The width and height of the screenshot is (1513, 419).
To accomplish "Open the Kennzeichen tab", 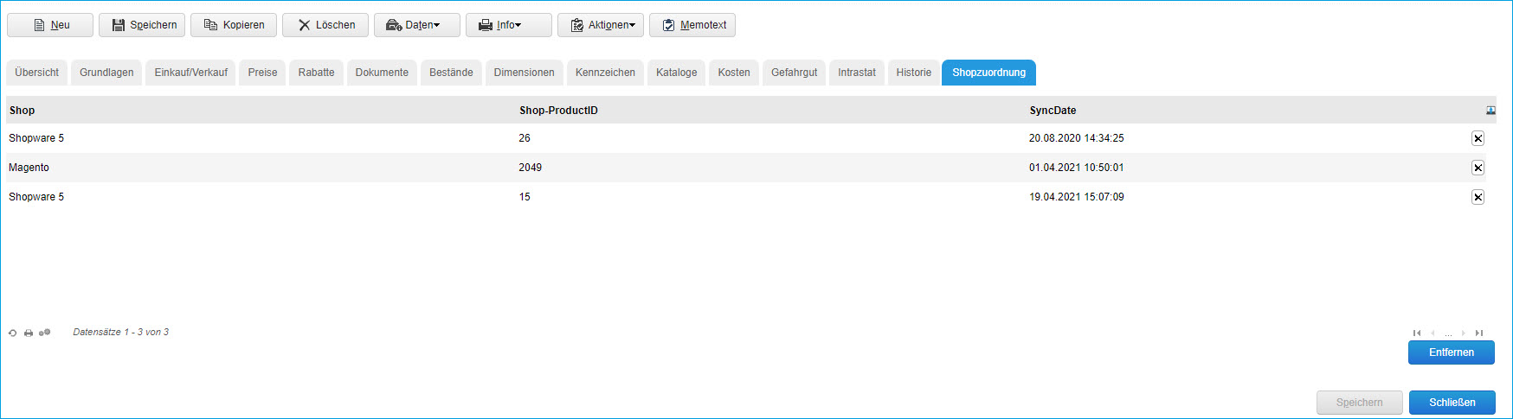I will pos(605,73).
